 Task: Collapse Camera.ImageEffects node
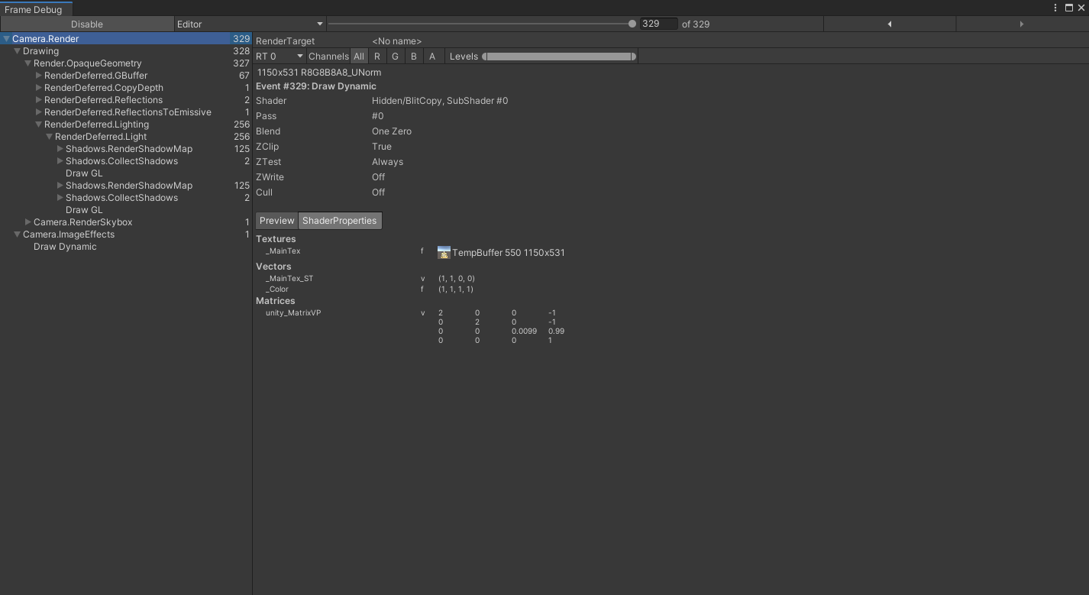[x=18, y=234]
